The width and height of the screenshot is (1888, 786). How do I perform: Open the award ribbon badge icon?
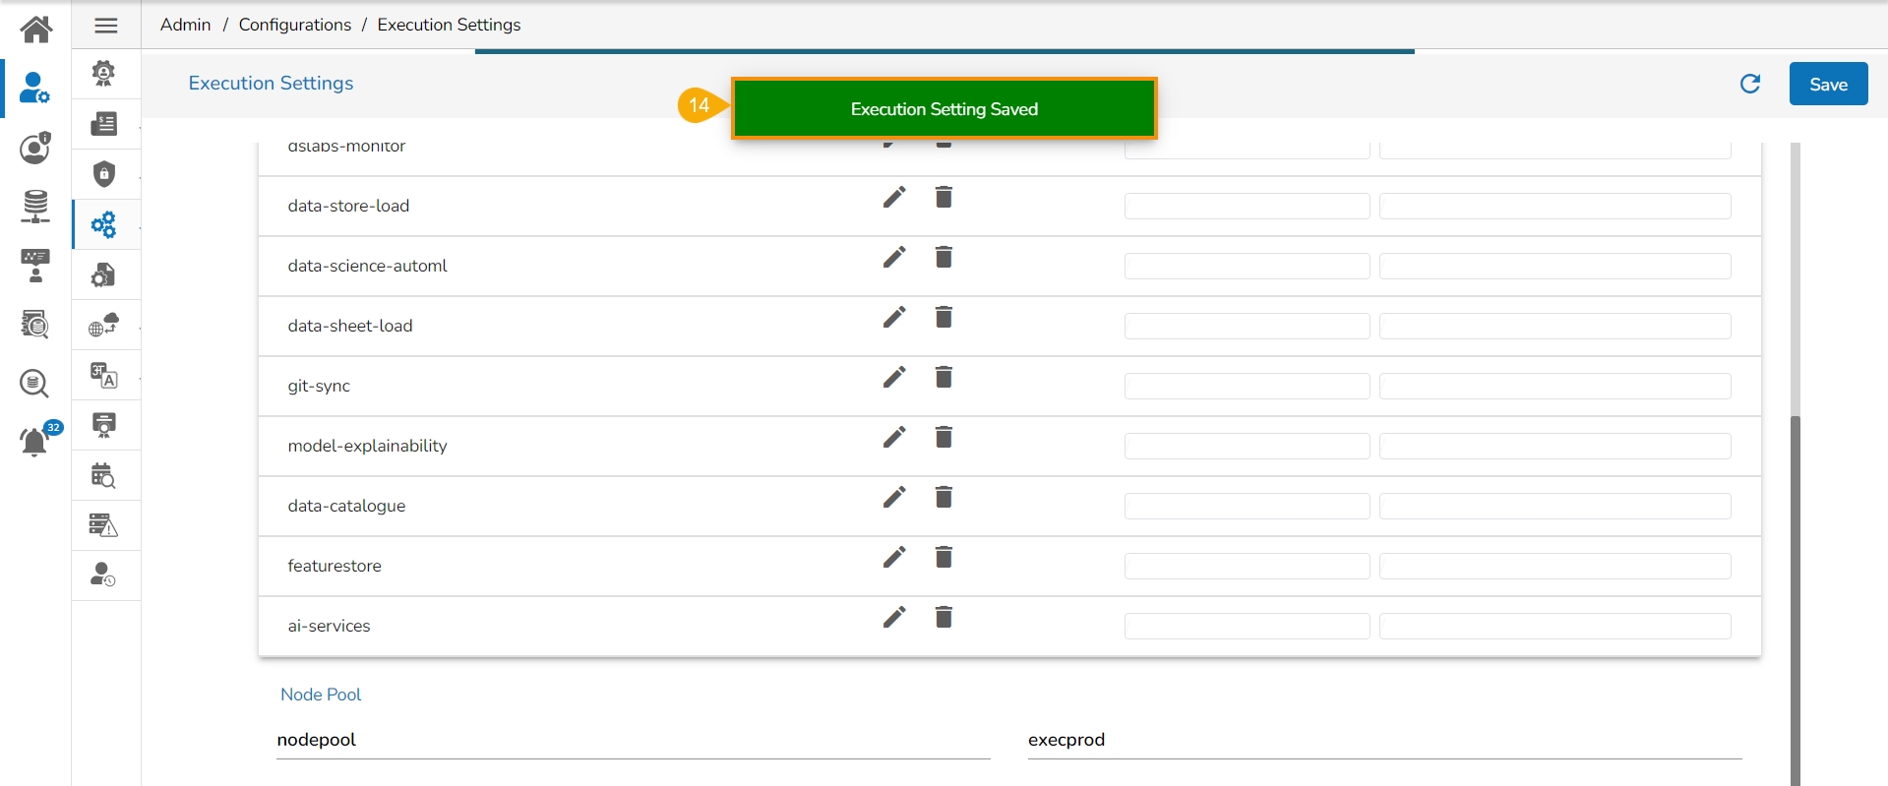103,73
